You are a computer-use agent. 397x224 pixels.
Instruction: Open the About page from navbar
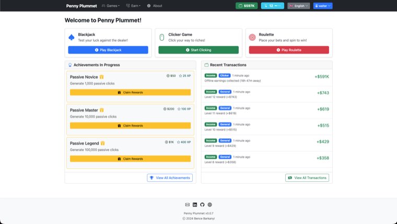click(x=155, y=6)
